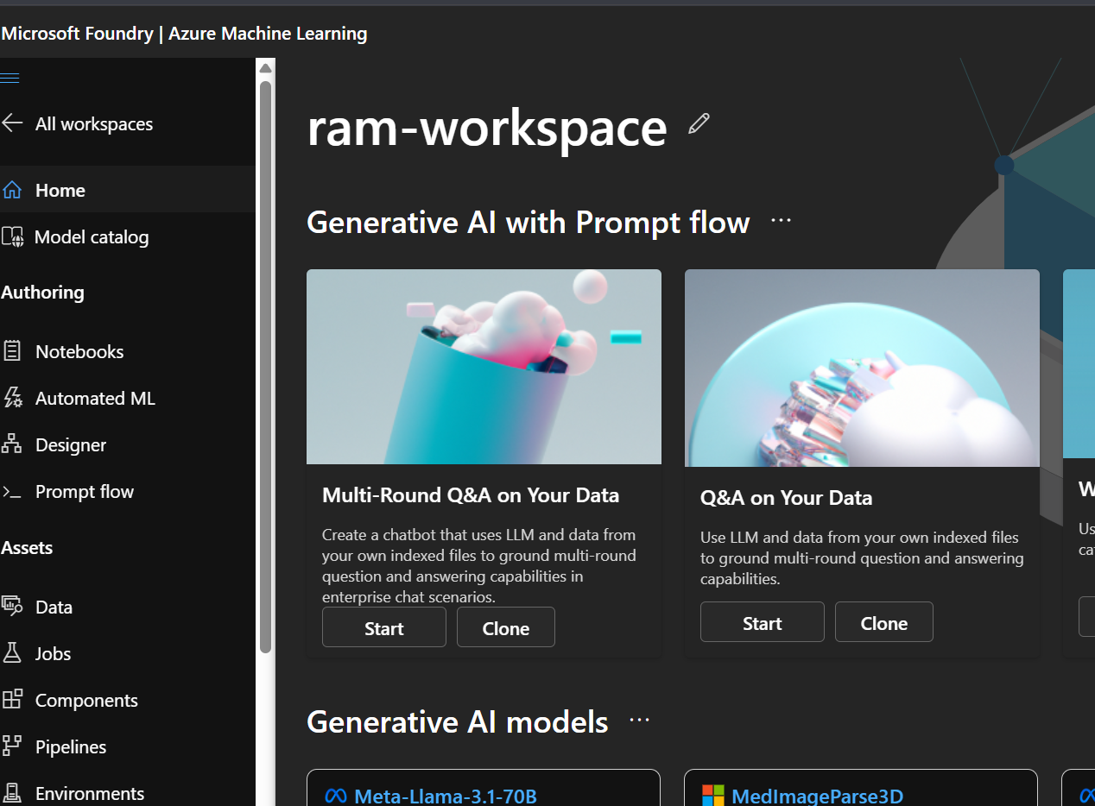Edit workspace name with pencil icon
Viewport: 1095px width, 806px height.
(699, 124)
